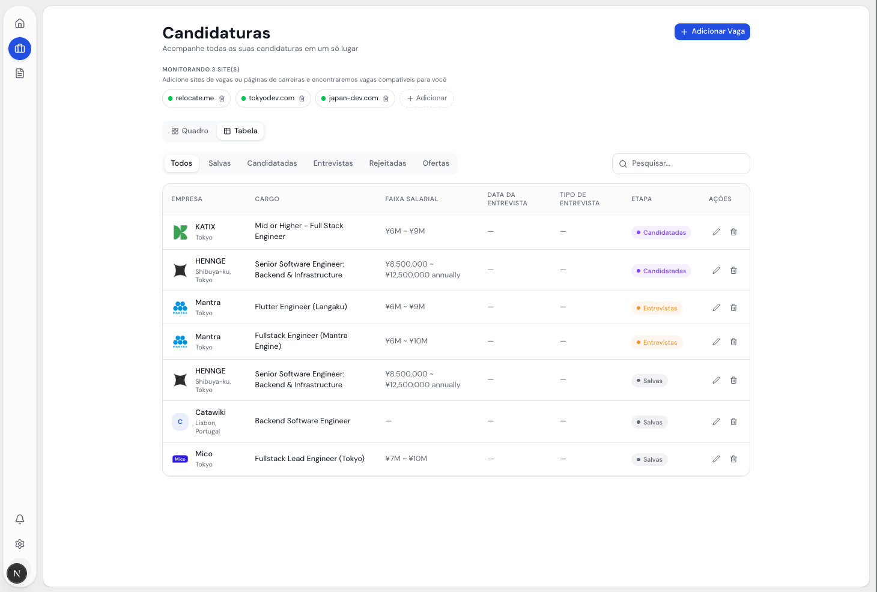Select the Tabela table view

pos(240,131)
